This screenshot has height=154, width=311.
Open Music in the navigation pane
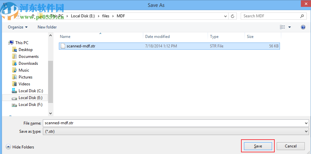coord(24,70)
